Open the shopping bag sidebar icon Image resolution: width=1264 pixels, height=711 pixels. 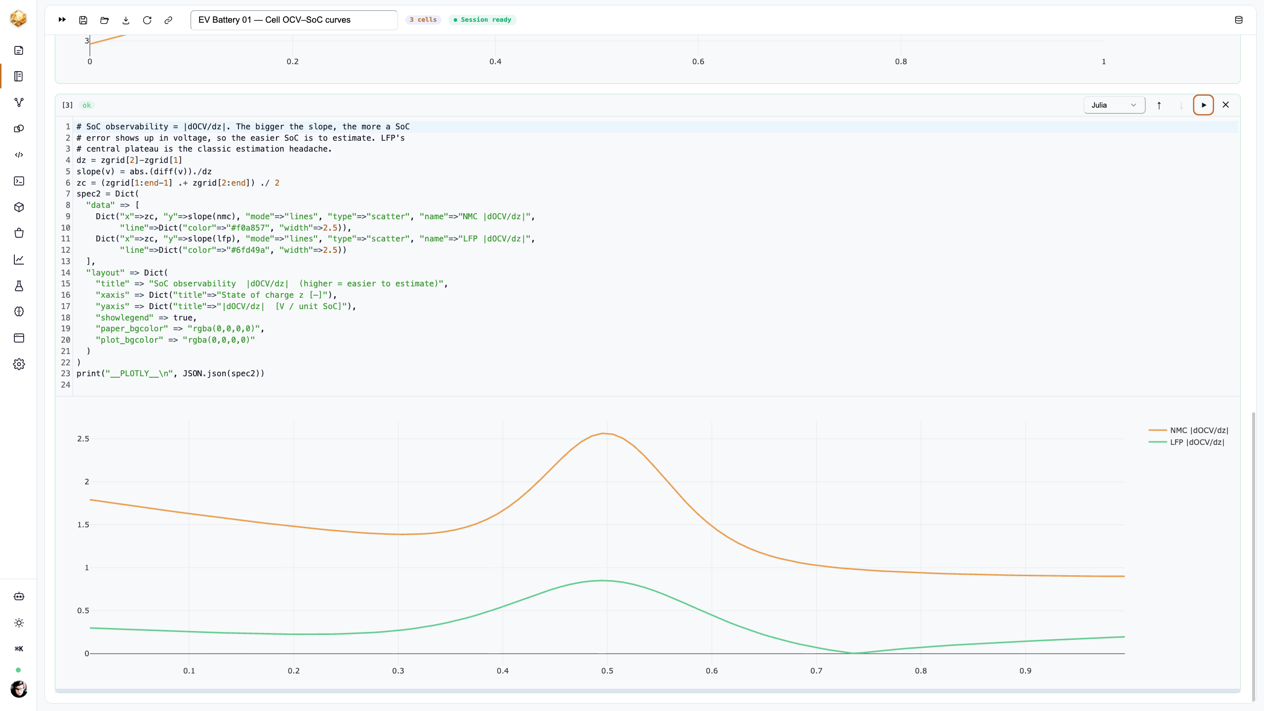(x=19, y=234)
